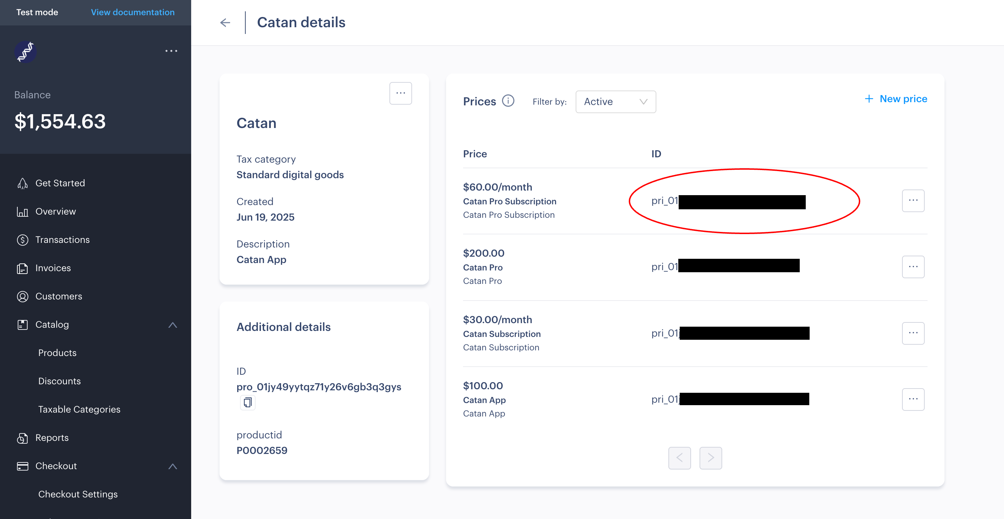Collapse the Checkout section chevron

pos(173,466)
